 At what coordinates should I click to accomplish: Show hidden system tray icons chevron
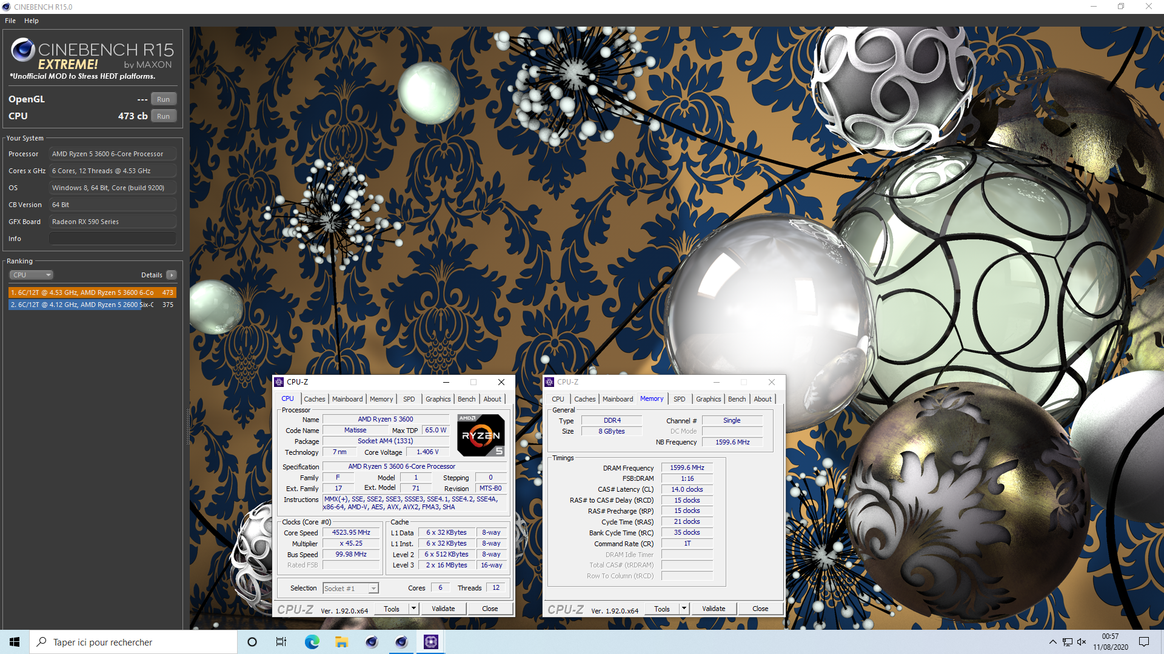[x=1052, y=642]
